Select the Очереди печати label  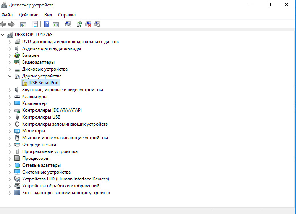click(x=39, y=145)
